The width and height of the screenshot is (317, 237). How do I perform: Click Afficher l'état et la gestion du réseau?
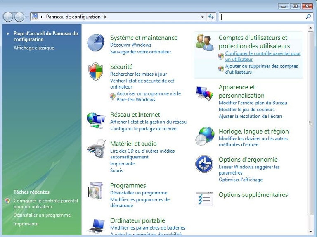(x=149, y=122)
